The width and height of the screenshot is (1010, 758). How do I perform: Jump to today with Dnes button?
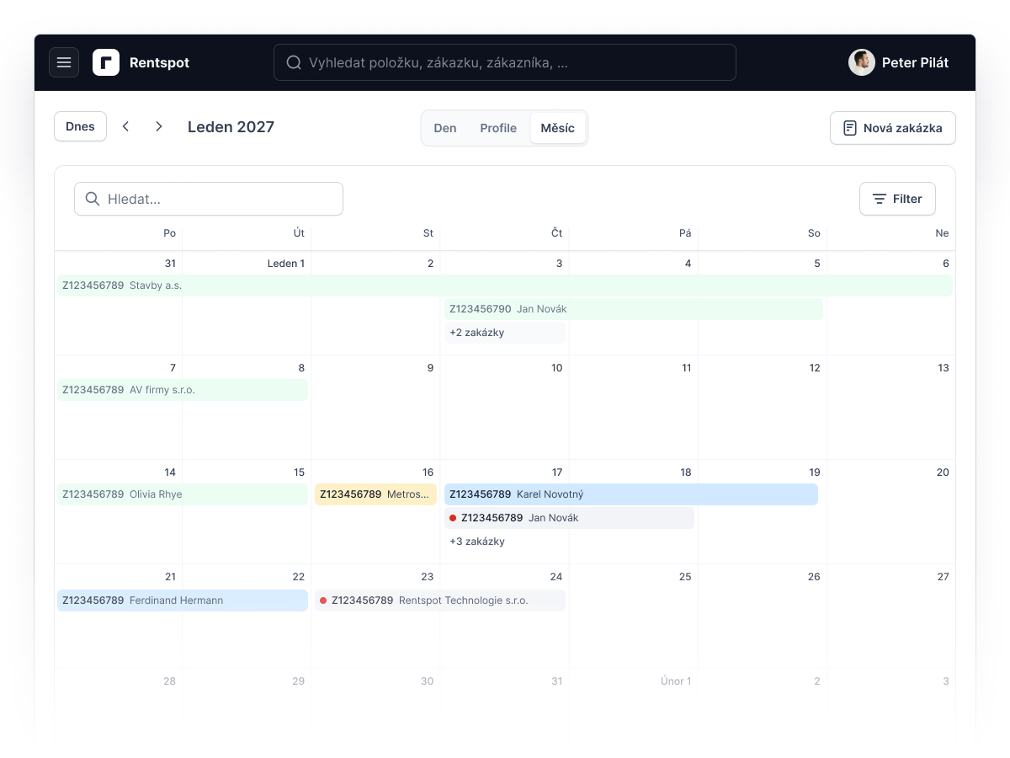pyautogui.click(x=80, y=126)
